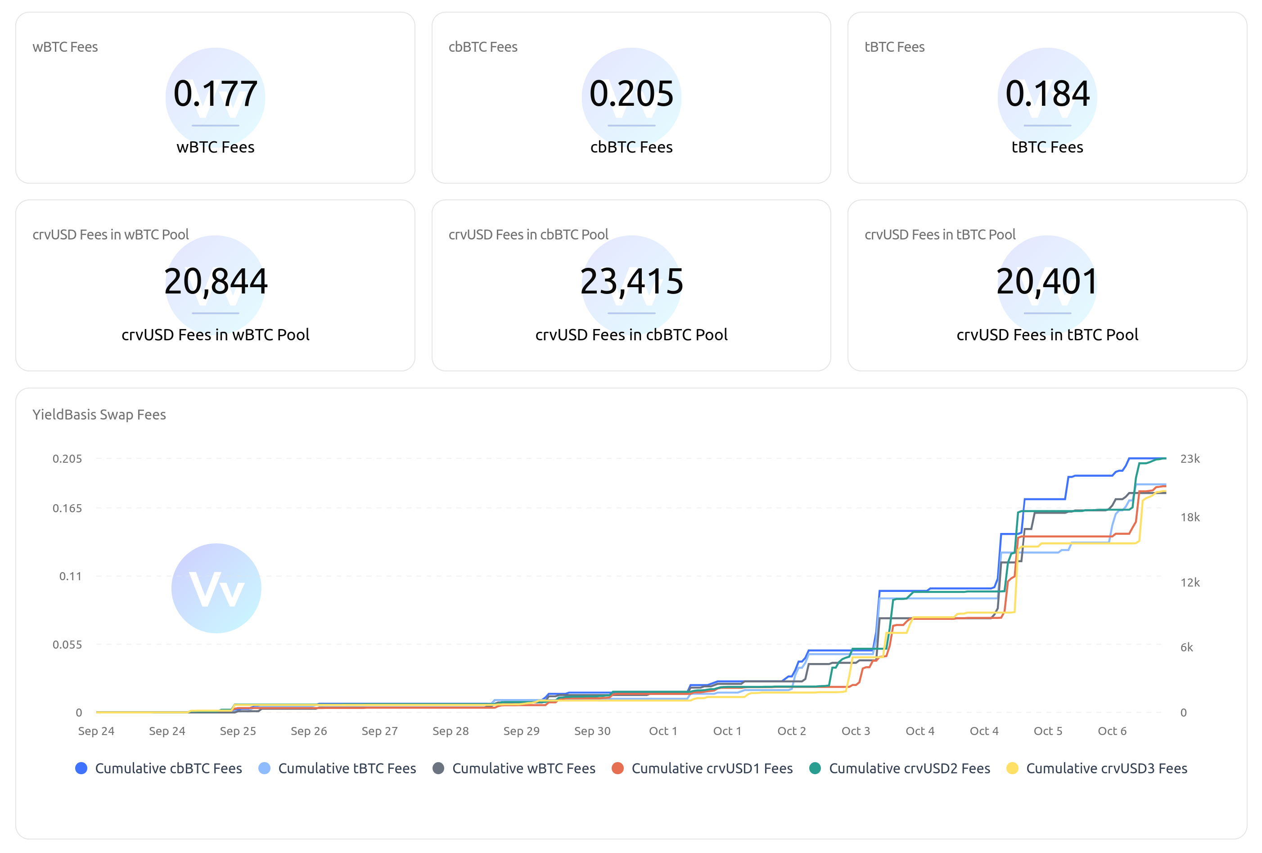Click the 0.165 left axis label
Image resolution: width=1262 pixels, height=853 pixels.
[68, 508]
